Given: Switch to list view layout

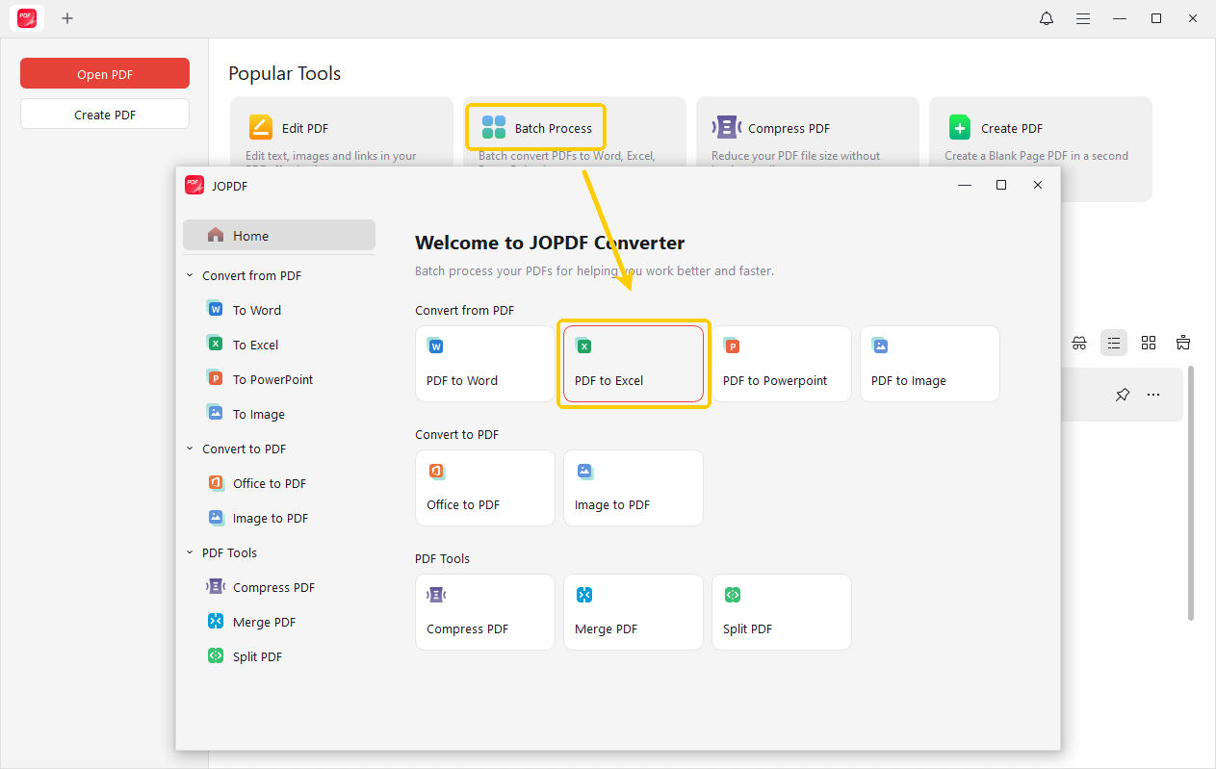Looking at the screenshot, I should (1114, 343).
